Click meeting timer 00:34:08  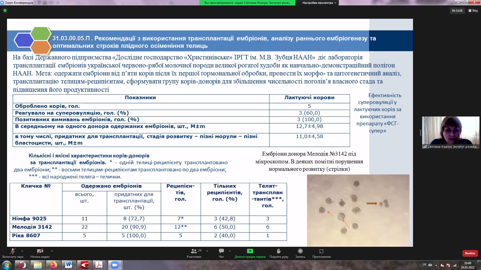point(457,11)
